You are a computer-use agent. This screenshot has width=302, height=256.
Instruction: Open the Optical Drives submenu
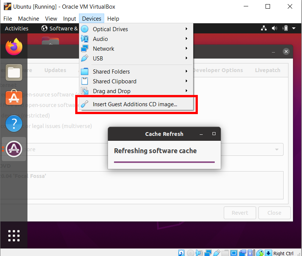[136, 29]
